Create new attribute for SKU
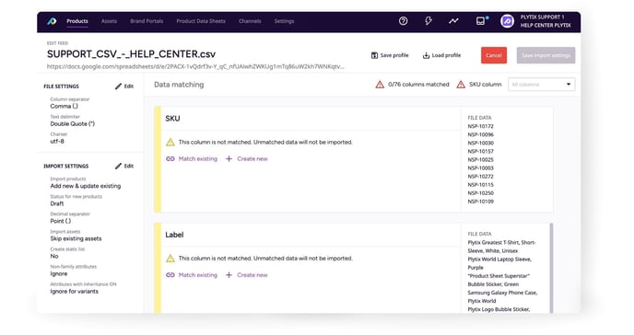Screen dimensions: 634x335 (x=247, y=158)
